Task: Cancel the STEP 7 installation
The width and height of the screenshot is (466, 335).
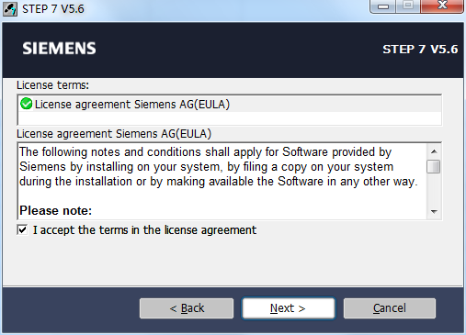Action: (390, 308)
